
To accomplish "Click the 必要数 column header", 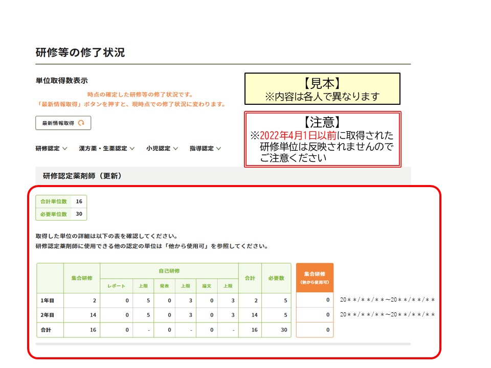I will (x=276, y=278).
